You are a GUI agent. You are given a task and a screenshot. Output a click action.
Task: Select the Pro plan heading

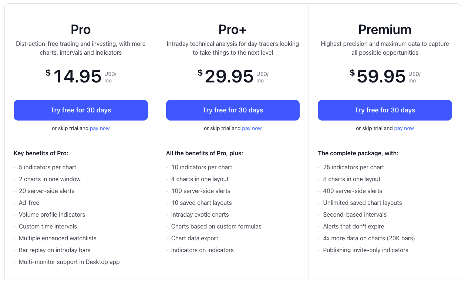(81, 30)
